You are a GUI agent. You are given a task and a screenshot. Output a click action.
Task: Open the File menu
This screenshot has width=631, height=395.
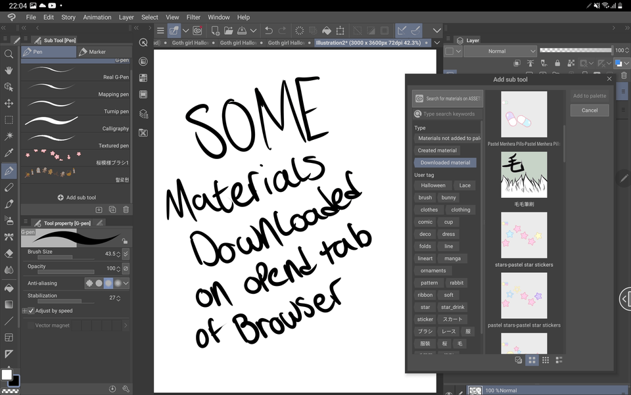pos(31,17)
